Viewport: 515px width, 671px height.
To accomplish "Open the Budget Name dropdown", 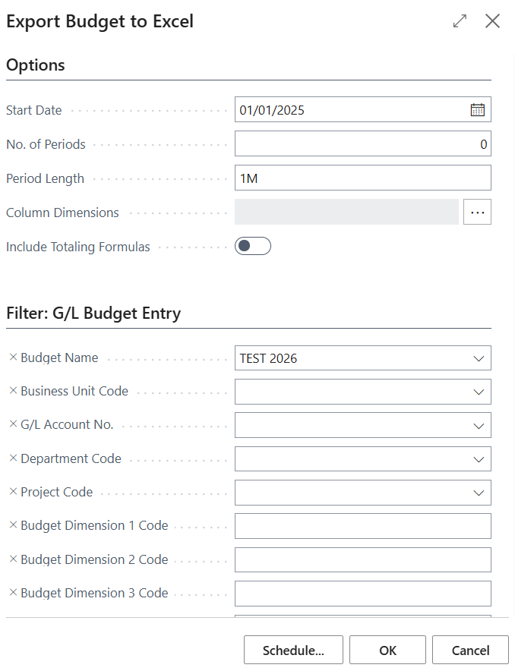I will [x=478, y=358].
